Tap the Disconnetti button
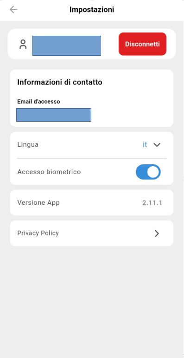Image resolution: width=184 pixels, height=358 pixels. [x=142, y=44]
